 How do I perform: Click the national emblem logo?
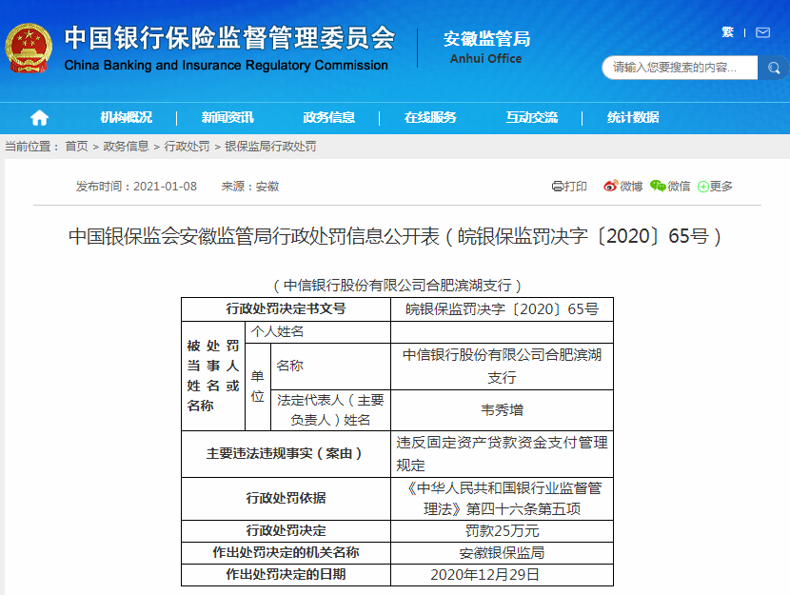[29, 48]
